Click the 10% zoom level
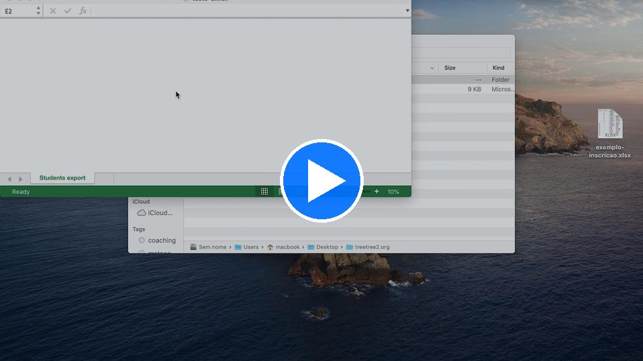This screenshot has height=361, width=643. pyautogui.click(x=393, y=192)
